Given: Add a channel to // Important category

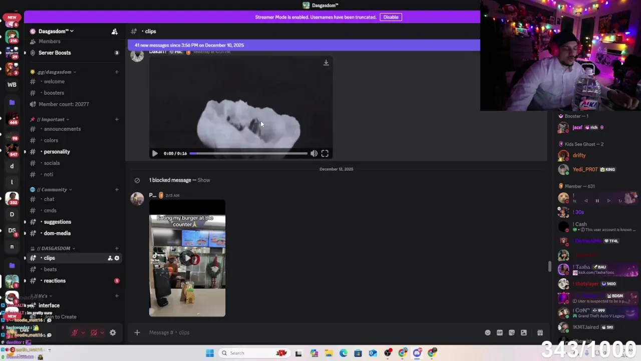Looking at the screenshot, I should [x=117, y=119].
